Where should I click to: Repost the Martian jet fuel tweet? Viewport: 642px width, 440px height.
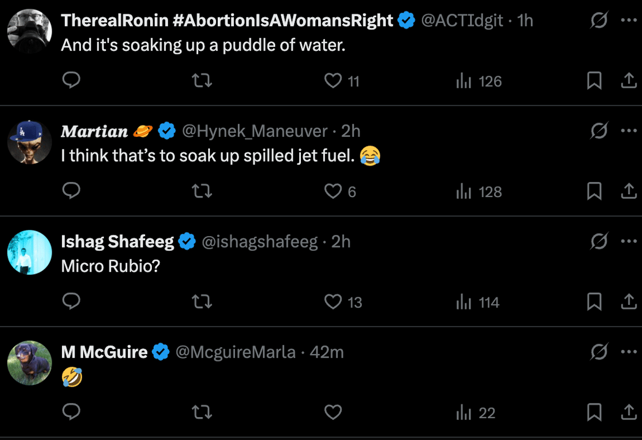point(202,191)
